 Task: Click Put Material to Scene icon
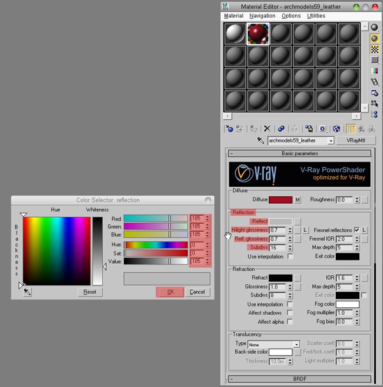click(239, 128)
